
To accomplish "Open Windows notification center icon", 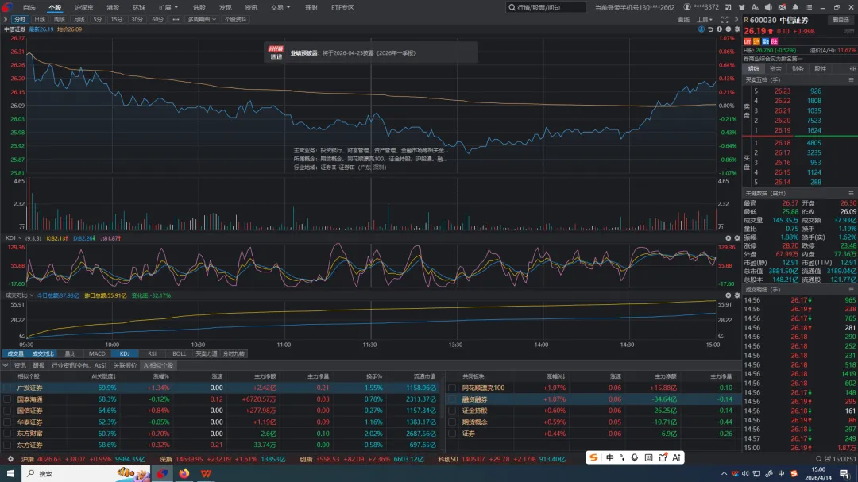I will point(844,474).
